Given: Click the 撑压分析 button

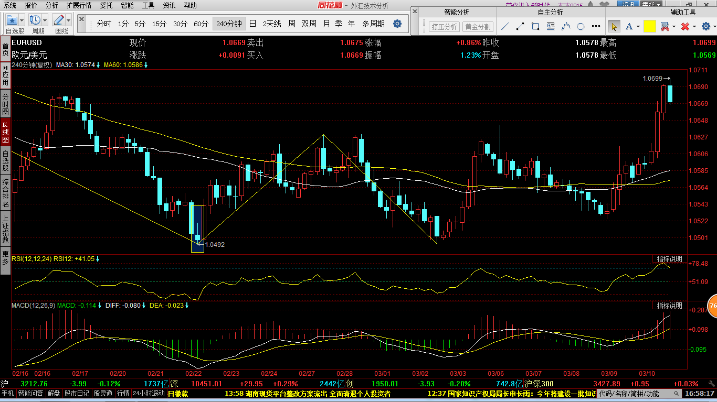Looking at the screenshot, I should tap(444, 27).
